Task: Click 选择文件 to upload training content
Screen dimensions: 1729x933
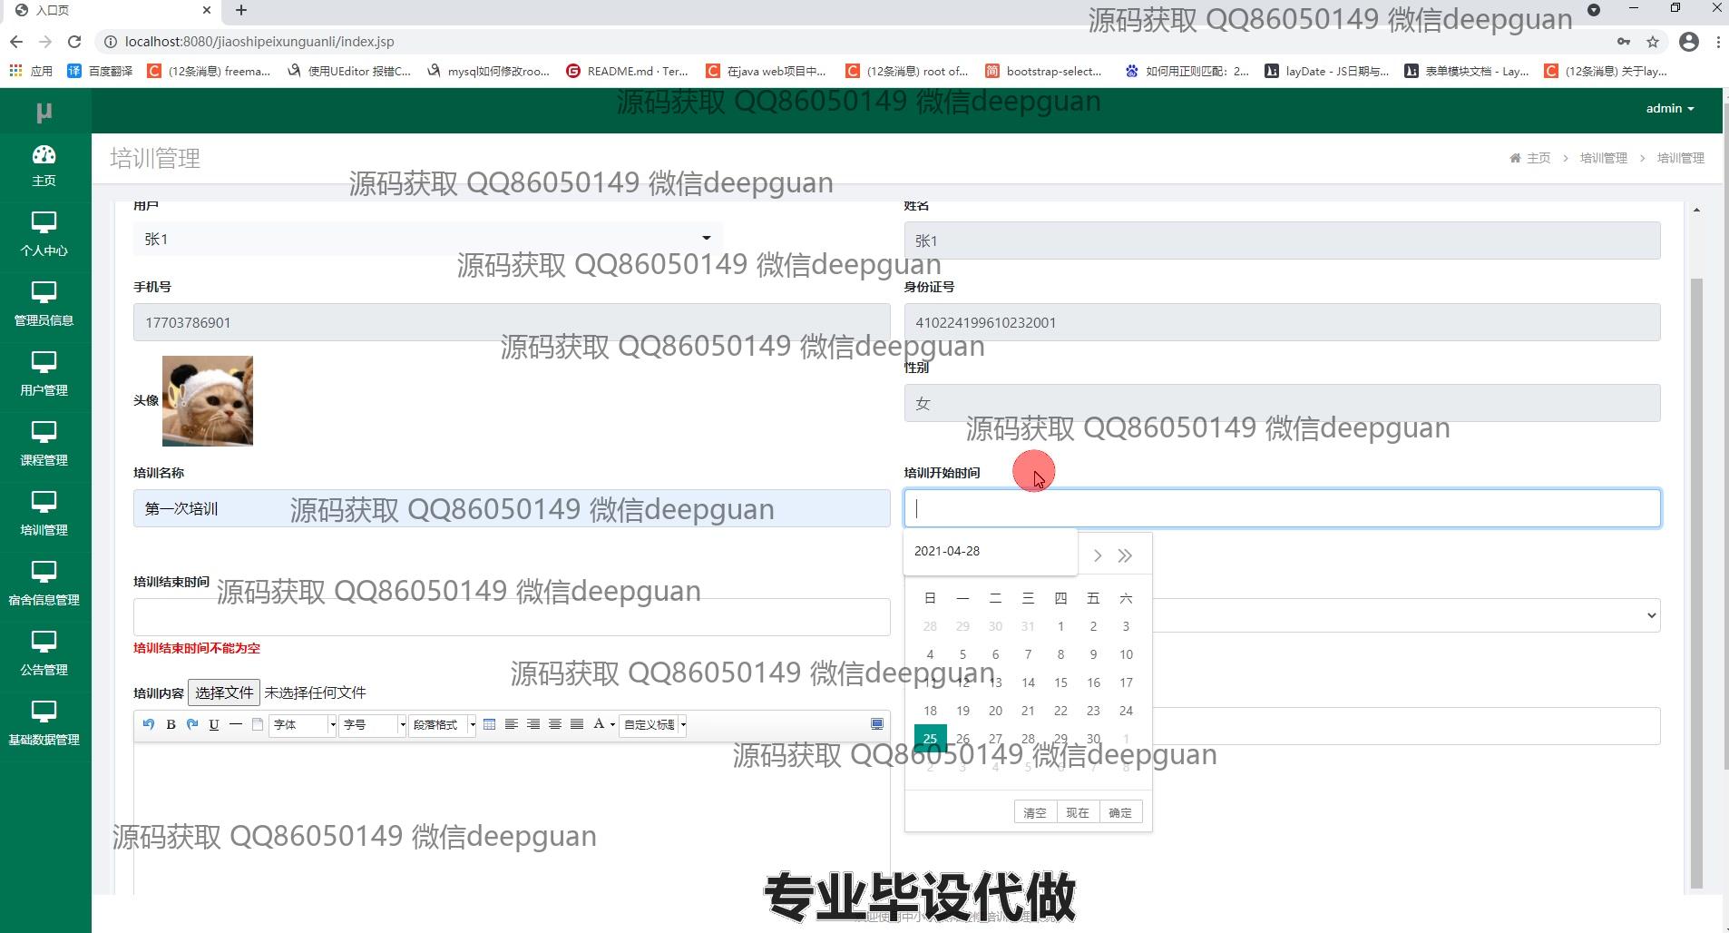Action: [x=223, y=692]
